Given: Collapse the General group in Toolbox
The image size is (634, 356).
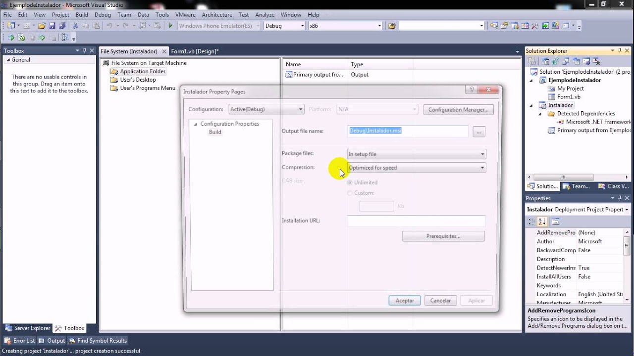Looking at the screenshot, I should pyautogui.click(x=7, y=60).
